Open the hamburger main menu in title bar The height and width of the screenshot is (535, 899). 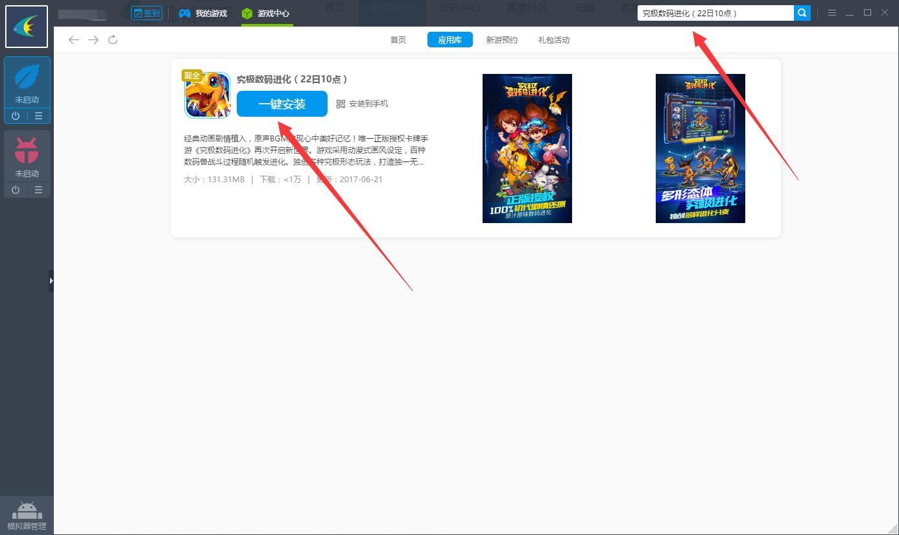(832, 13)
